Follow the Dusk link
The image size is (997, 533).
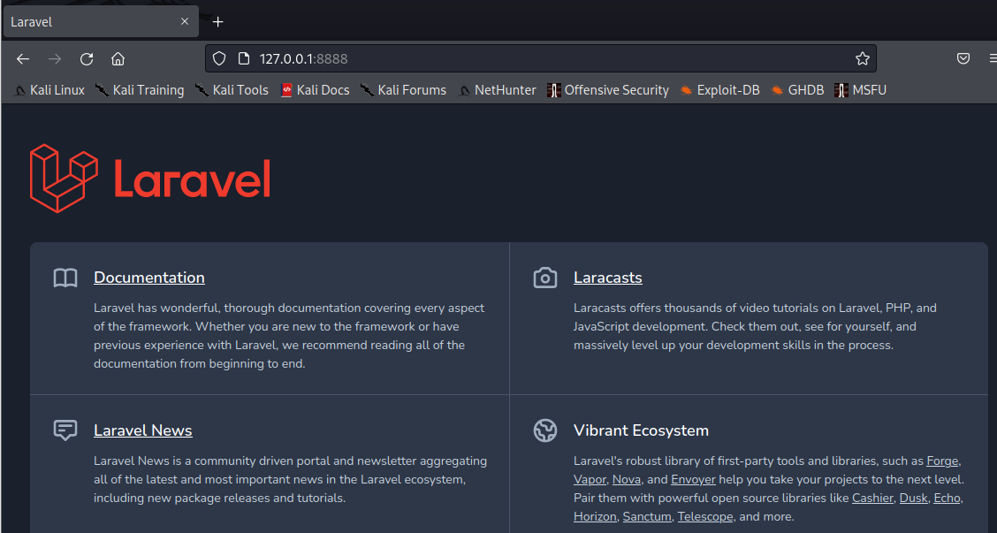(x=914, y=498)
